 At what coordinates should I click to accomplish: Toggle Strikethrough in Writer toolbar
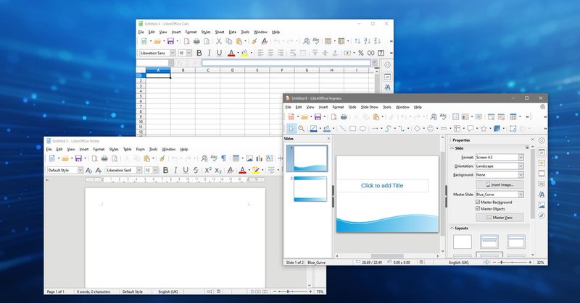coord(196,170)
